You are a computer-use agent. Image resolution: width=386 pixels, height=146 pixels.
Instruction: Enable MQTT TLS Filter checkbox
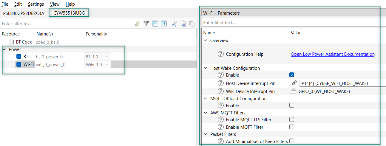pos(292,119)
